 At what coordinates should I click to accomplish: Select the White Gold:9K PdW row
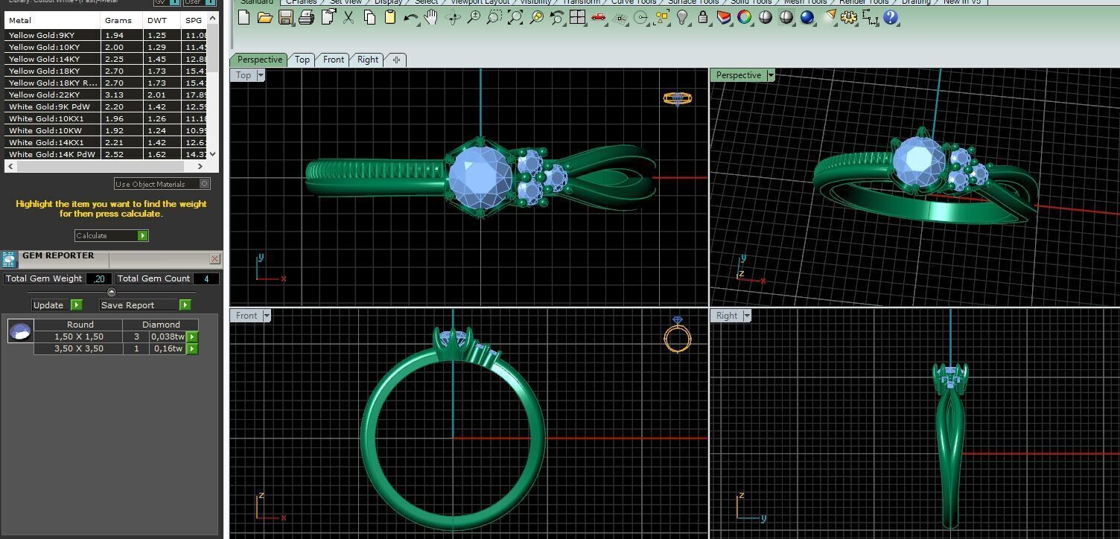[106, 106]
